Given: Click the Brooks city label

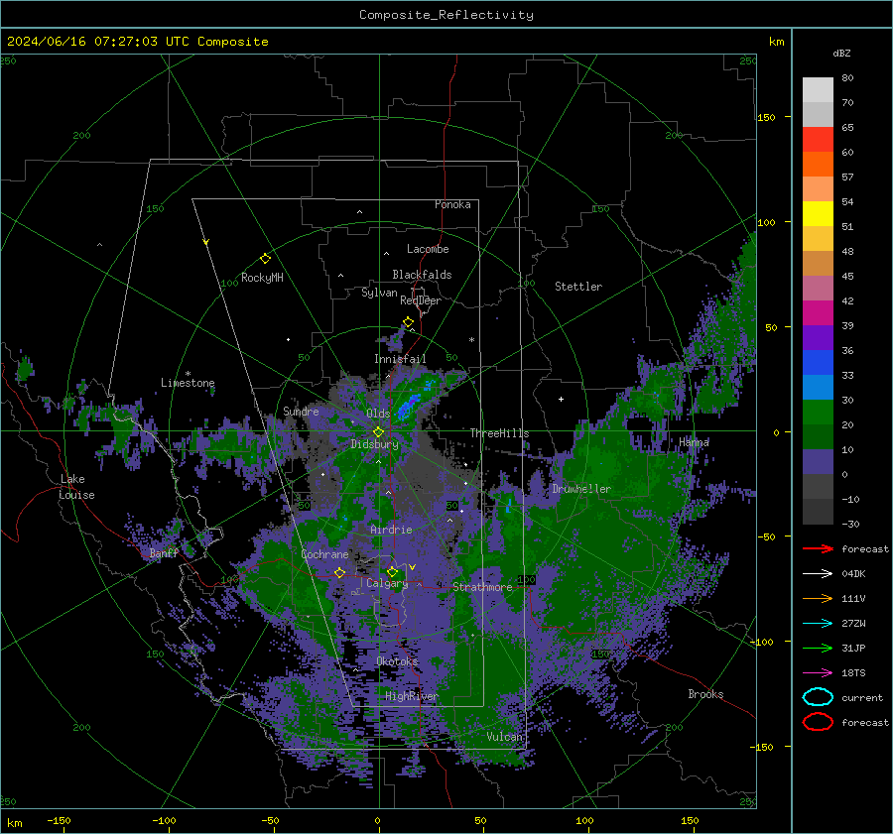Looking at the screenshot, I should 705,694.
